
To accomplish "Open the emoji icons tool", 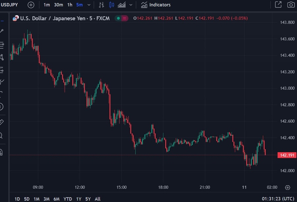I will 1,107.
